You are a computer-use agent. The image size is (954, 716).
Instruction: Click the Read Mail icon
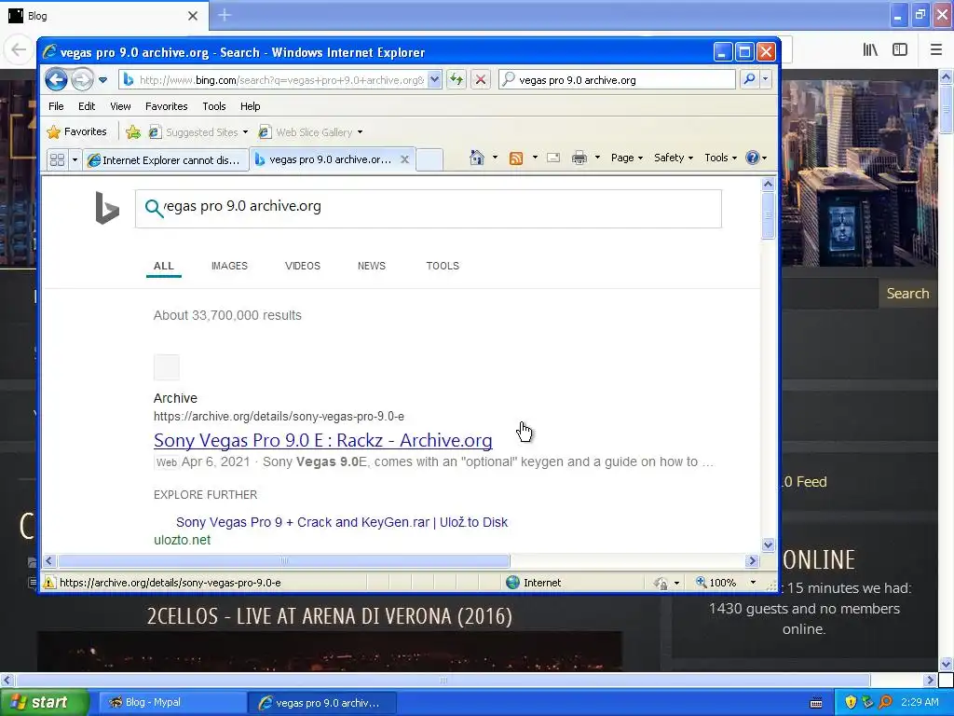(553, 158)
